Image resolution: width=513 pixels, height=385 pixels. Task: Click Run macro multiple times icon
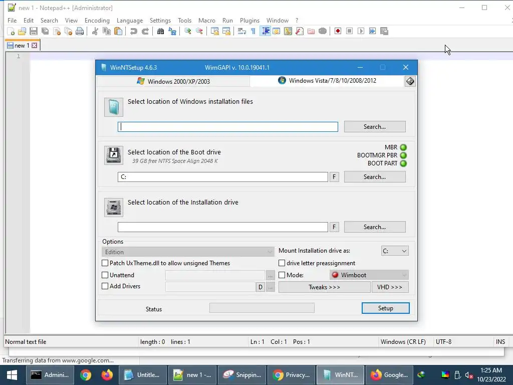click(x=372, y=31)
